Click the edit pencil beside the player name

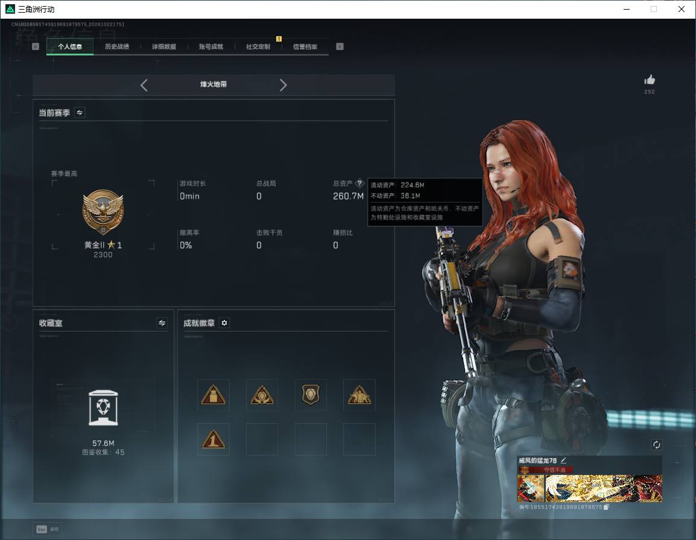tap(563, 460)
